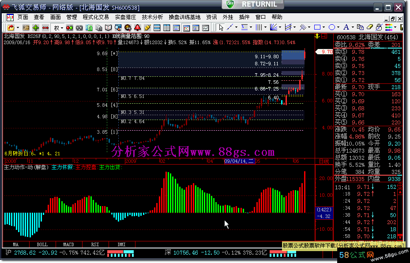The width and height of the screenshot is (410, 263).
Task: Click the tick list scroll down arrow
Action: [x=400, y=237]
